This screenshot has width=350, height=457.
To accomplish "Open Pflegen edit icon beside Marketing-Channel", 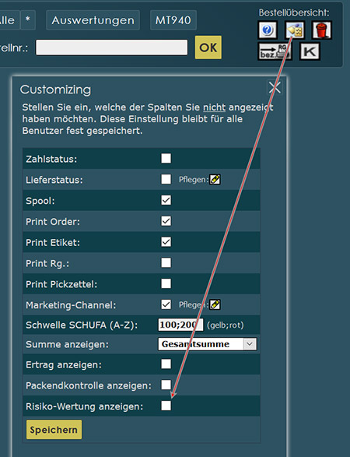I will click(x=215, y=304).
